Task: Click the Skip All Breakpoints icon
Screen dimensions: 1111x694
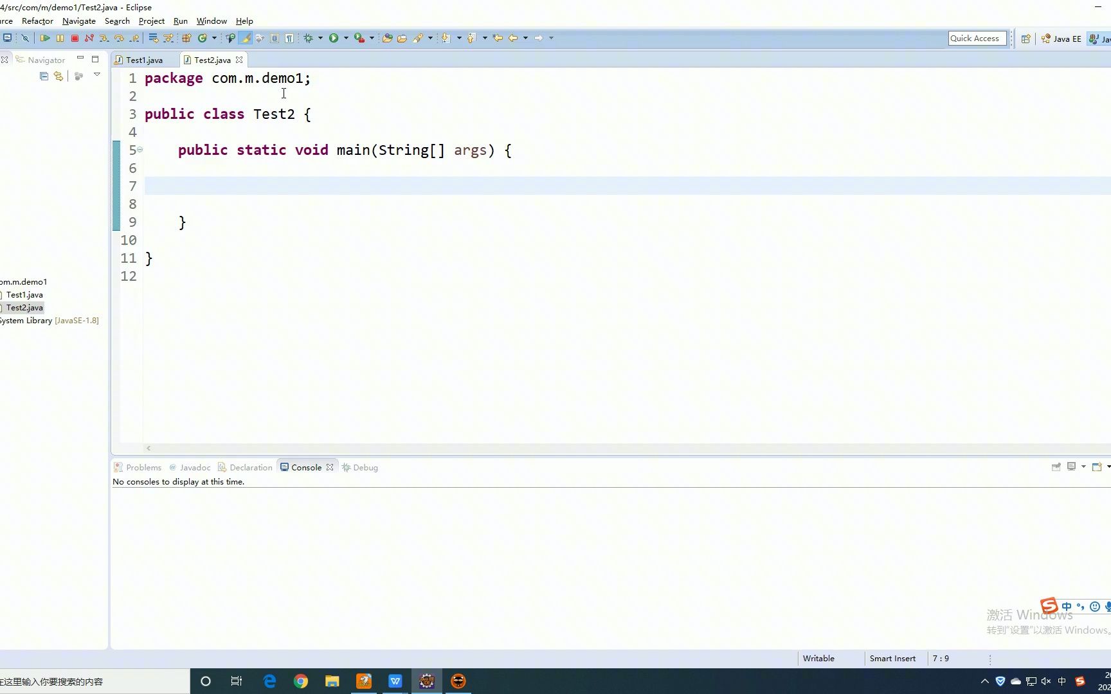Action: [26, 39]
